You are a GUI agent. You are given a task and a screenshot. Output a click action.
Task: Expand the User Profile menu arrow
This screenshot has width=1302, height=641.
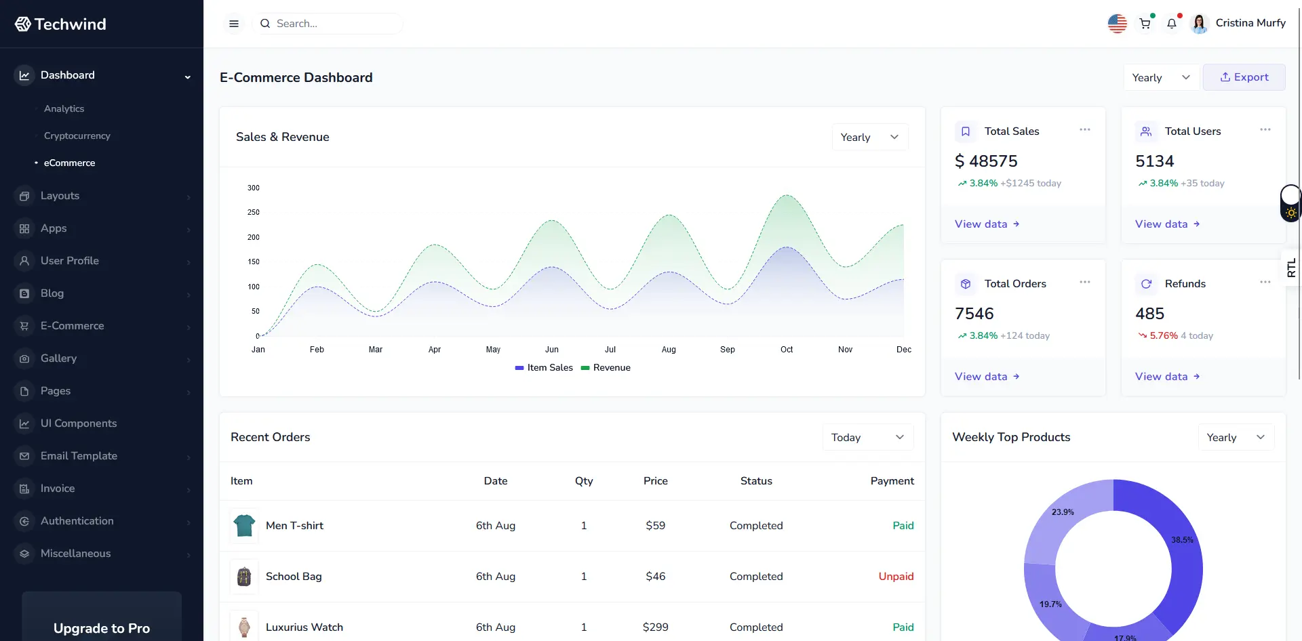click(189, 262)
